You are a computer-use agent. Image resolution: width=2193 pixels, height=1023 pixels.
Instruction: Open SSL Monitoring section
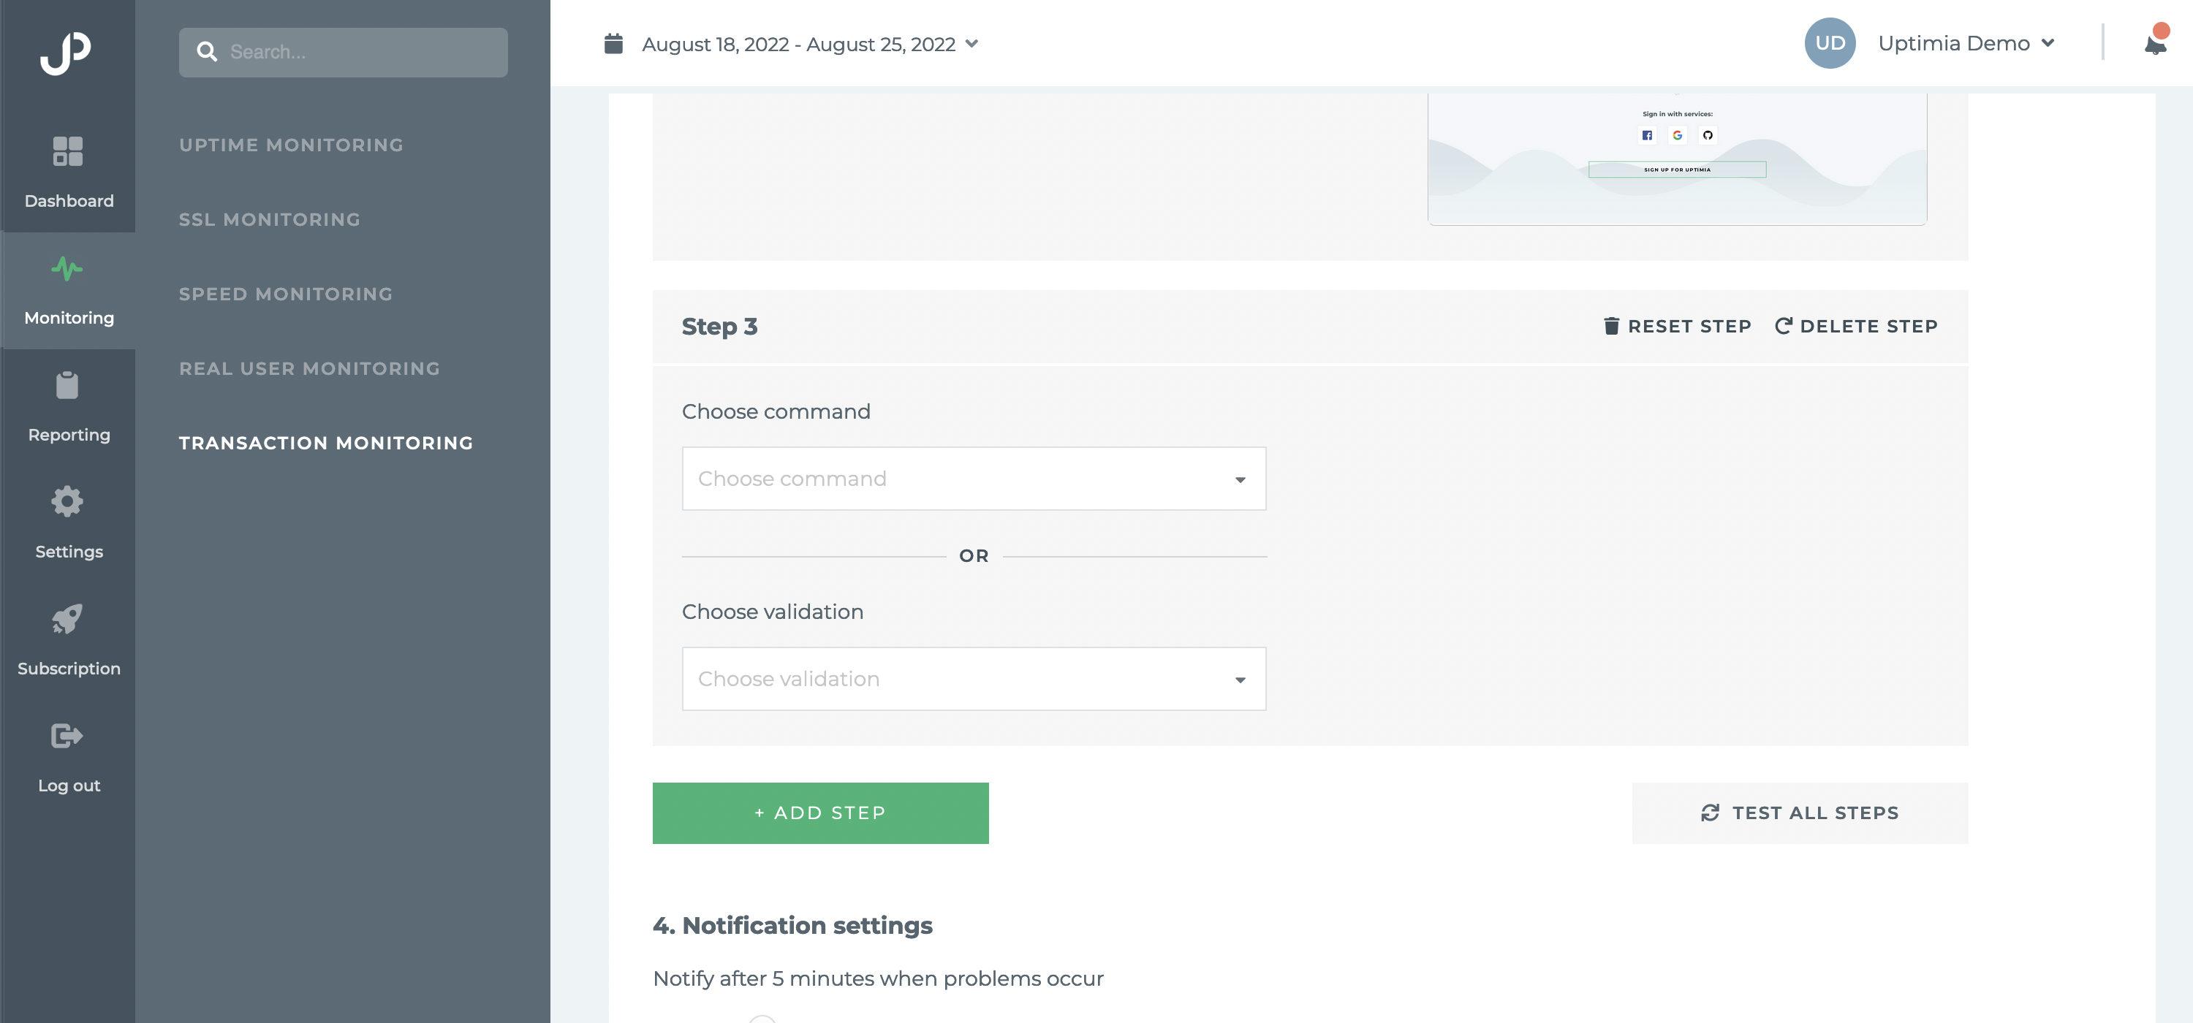270,219
